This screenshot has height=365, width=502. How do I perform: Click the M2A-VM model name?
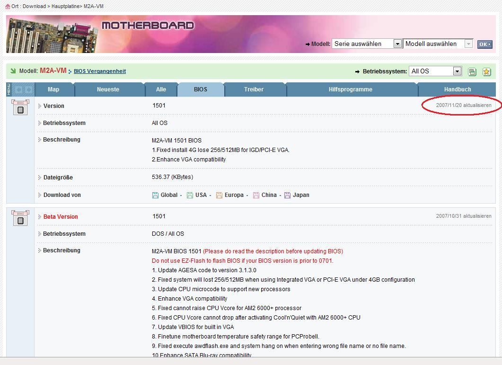(53, 71)
